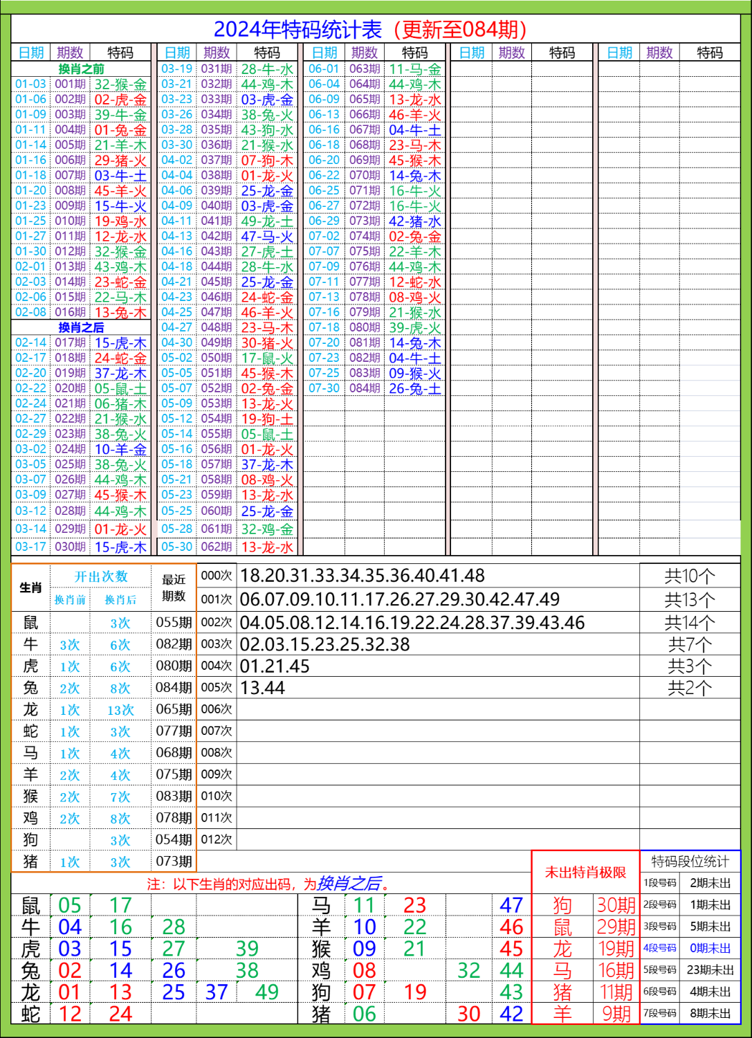Select the 063期 entry 11-马-金

point(416,70)
